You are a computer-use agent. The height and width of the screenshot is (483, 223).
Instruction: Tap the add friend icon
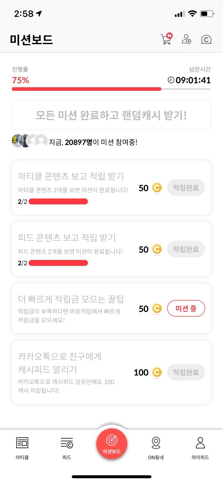[186, 39]
